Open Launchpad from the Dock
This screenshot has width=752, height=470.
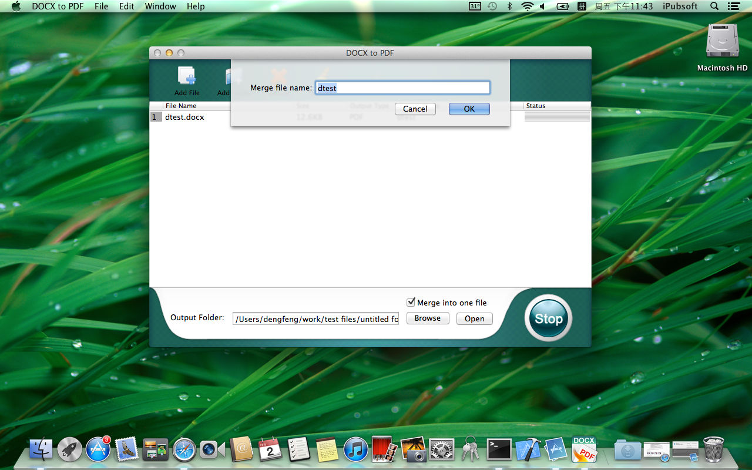click(x=70, y=450)
